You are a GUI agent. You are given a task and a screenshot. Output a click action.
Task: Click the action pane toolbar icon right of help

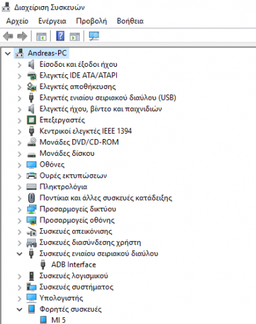point(75,36)
